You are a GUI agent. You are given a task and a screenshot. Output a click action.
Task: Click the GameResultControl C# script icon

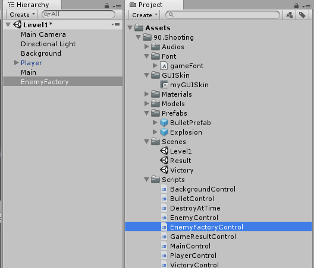click(164, 237)
